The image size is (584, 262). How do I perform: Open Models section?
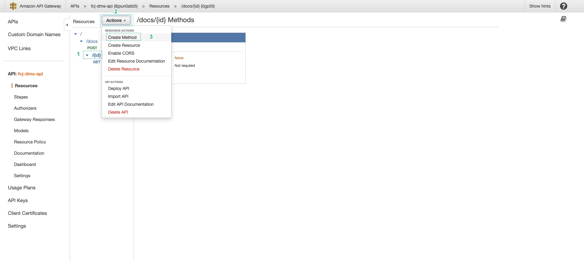21,131
